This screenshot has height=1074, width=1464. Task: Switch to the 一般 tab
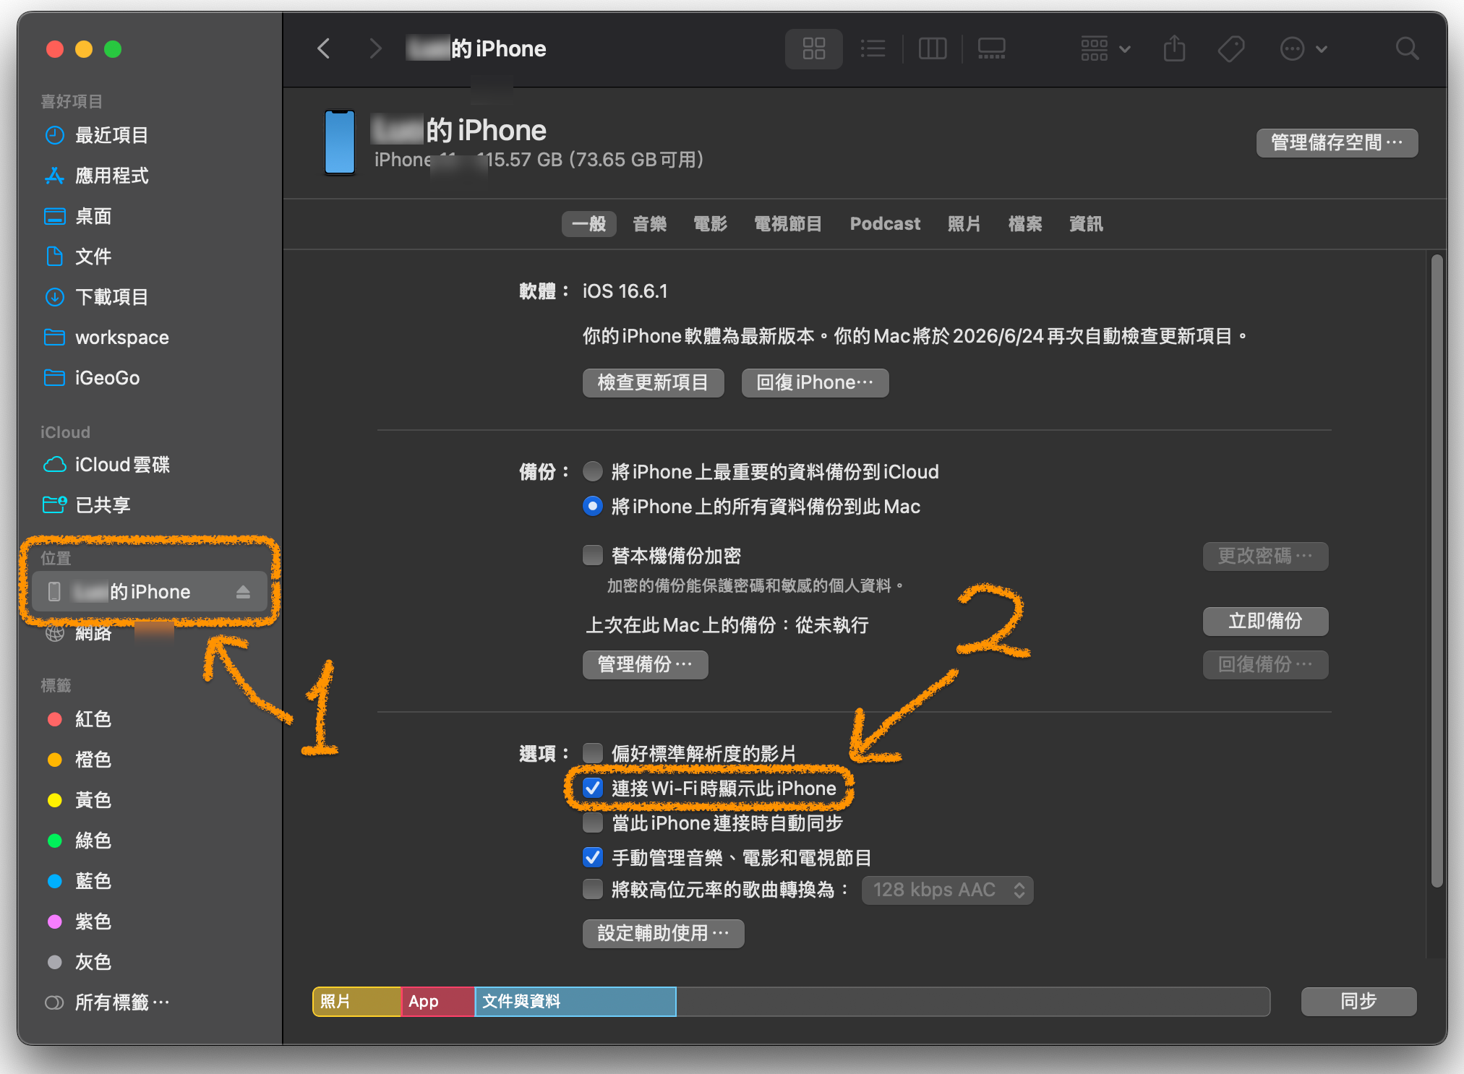click(x=589, y=224)
